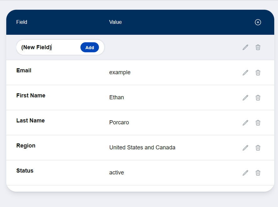Delete the Region field
The width and height of the screenshot is (278, 207).
click(258, 147)
